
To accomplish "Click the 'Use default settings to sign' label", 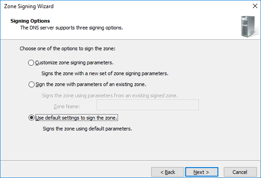I will [77, 118].
